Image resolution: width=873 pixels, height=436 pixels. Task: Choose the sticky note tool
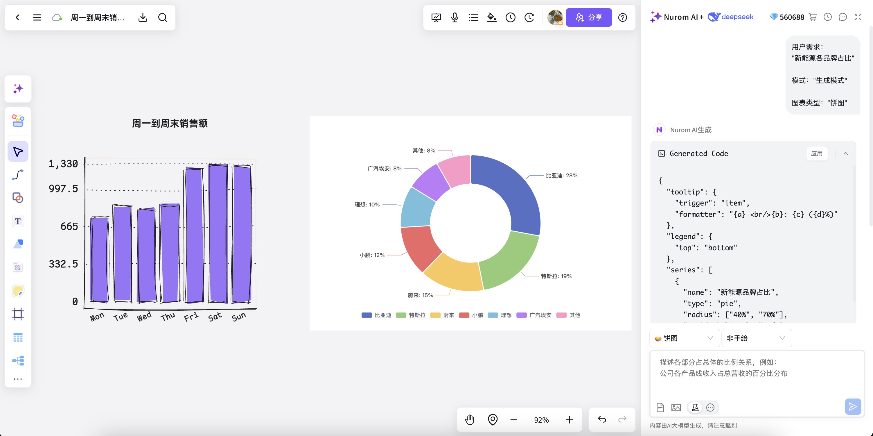(18, 291)
